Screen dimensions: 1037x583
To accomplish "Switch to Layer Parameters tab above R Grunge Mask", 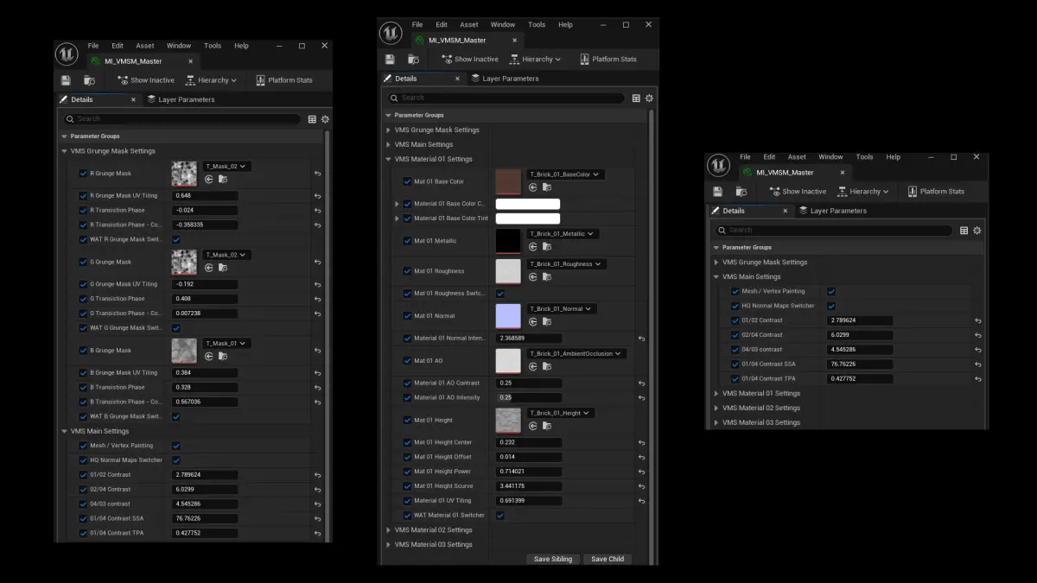I will [181, 99].
